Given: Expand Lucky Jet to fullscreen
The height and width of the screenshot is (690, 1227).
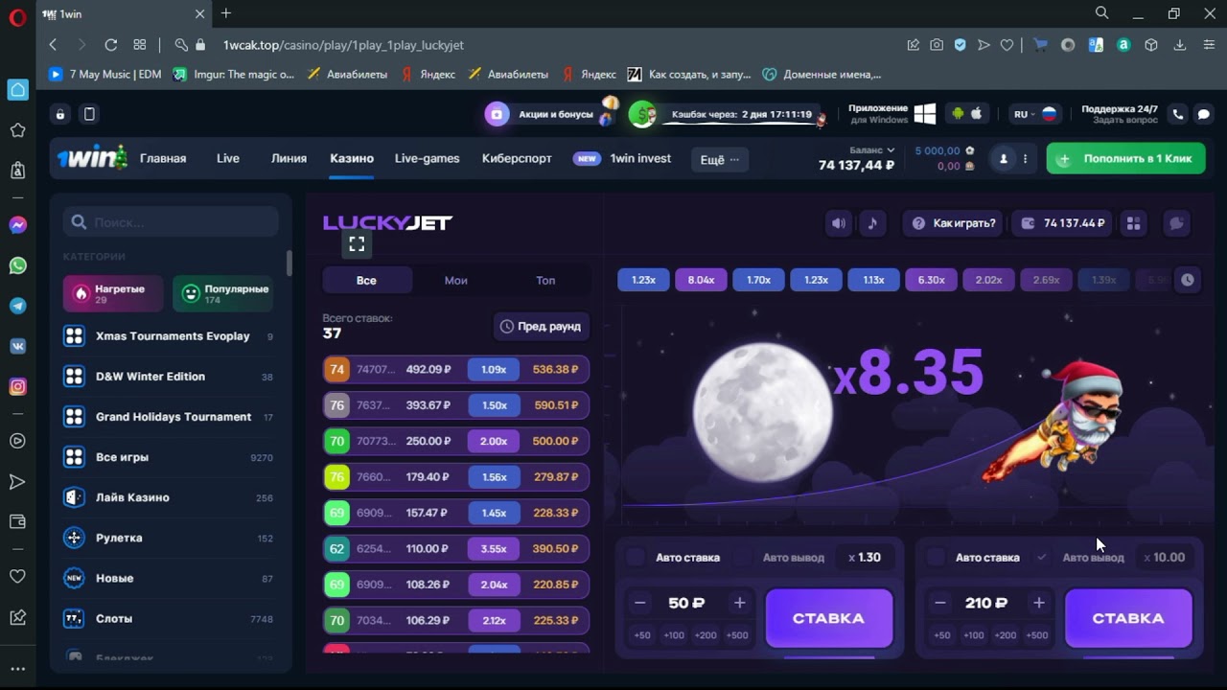Looking at the screenshot, I should click(357, 244).
